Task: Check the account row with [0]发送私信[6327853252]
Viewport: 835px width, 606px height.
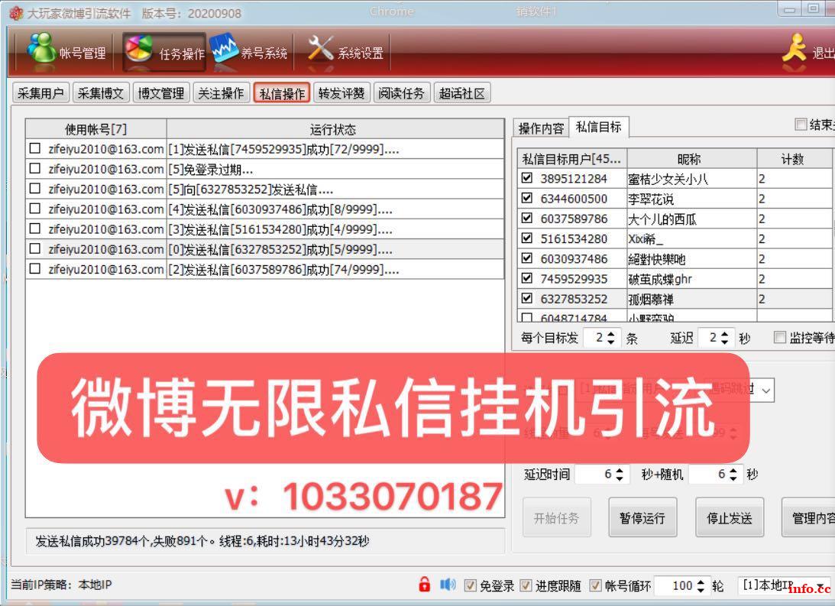Action: click(35, 248)
